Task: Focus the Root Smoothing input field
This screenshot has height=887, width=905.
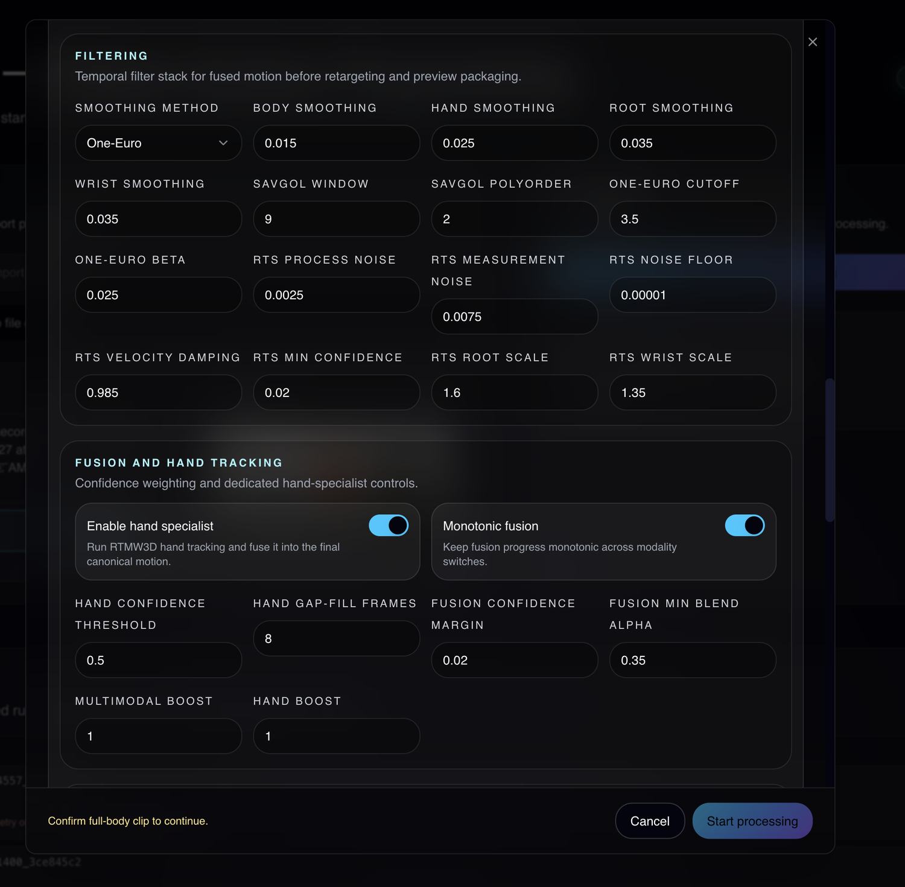Action: tap(693, 143)
